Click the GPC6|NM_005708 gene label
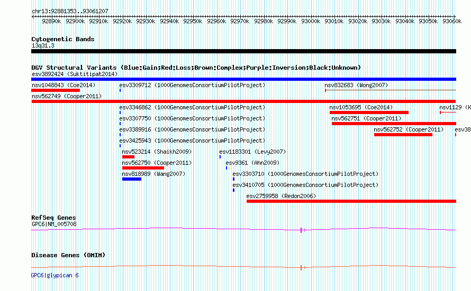 [x=54, y=224]
